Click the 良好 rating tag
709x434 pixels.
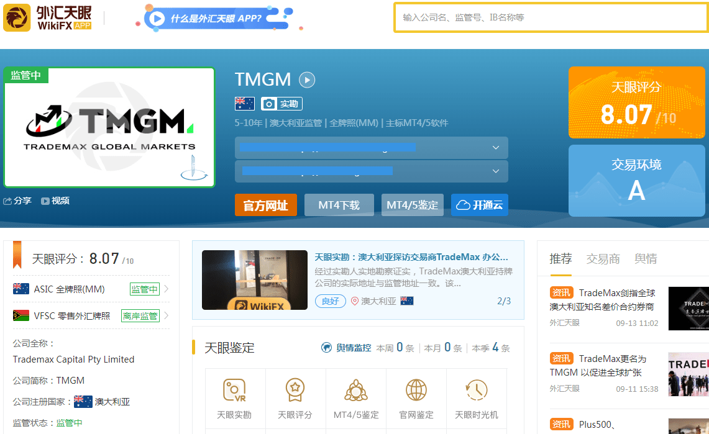331,301
